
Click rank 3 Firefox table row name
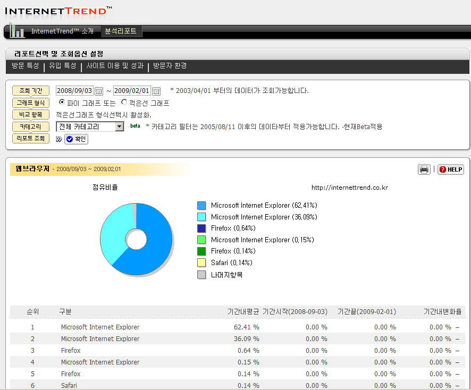tap(71, 351)
